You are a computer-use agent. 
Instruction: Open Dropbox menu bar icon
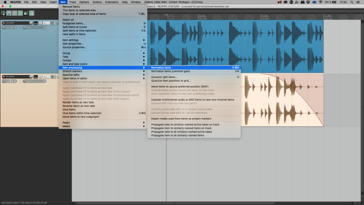308,2
